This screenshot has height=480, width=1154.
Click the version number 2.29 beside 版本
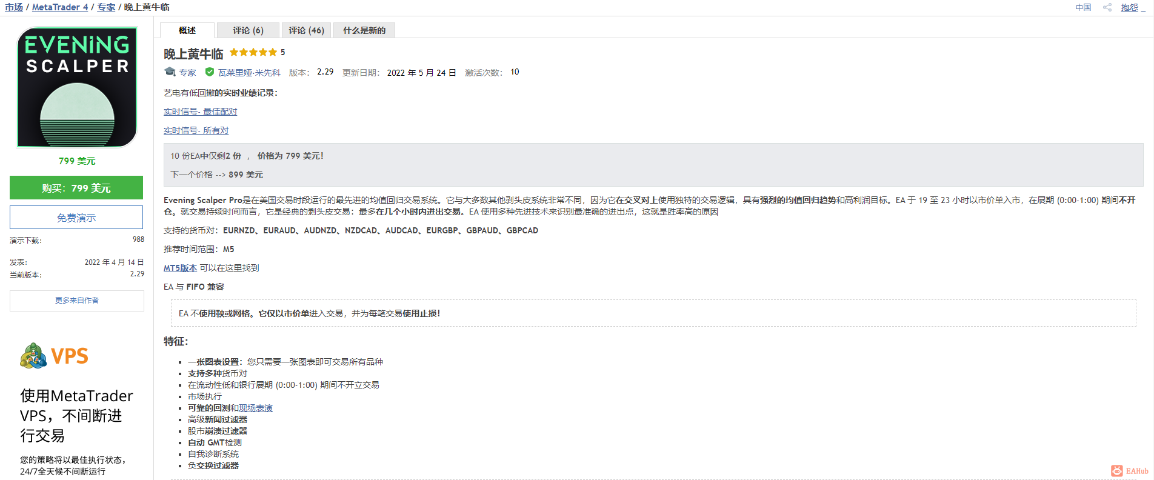click(x=325, y=72)
